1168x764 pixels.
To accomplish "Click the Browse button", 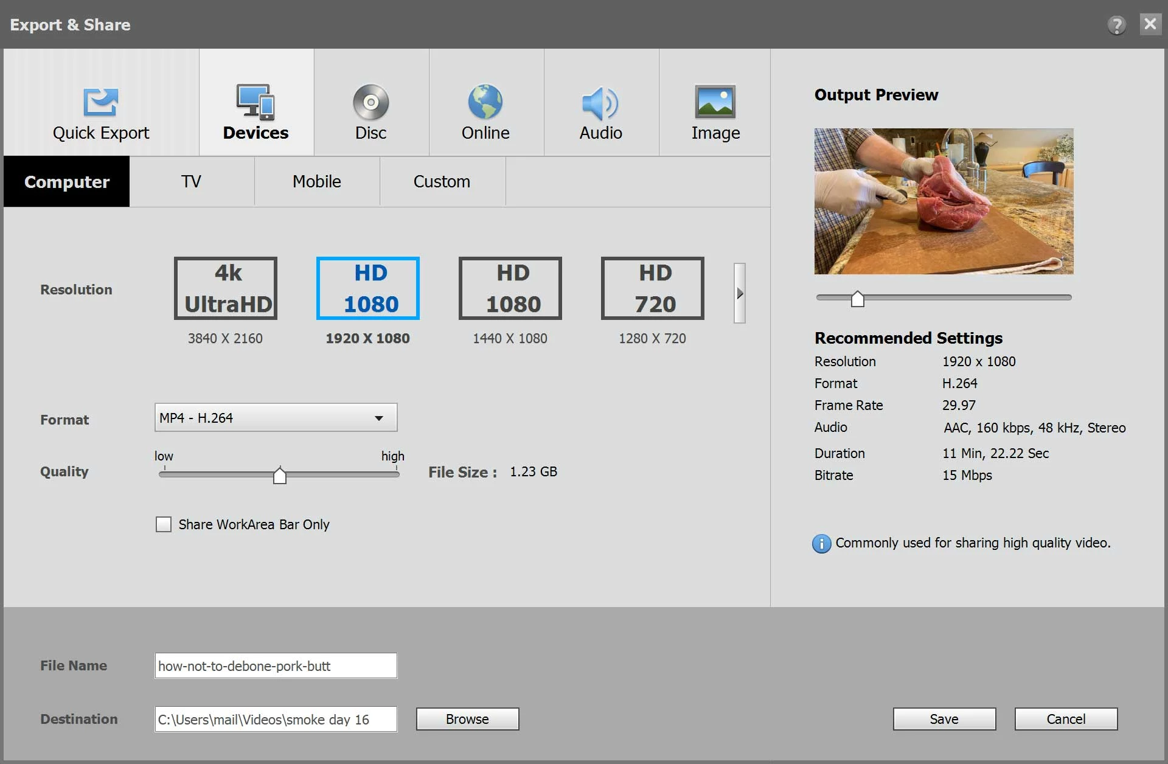I will [x=467, y=719].
